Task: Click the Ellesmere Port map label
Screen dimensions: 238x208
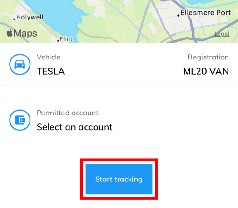Action: [206, 13]
